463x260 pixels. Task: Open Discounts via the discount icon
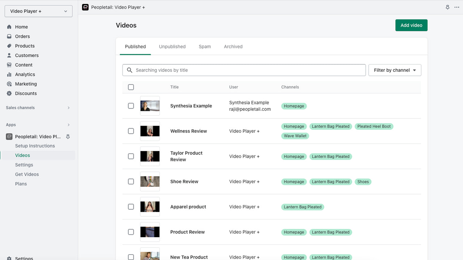tap(9, 93)
